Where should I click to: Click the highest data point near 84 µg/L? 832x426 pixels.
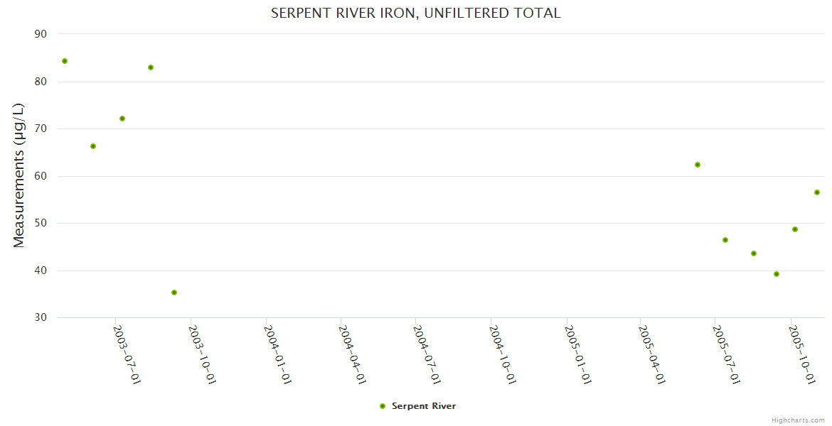tap(65, 61)
